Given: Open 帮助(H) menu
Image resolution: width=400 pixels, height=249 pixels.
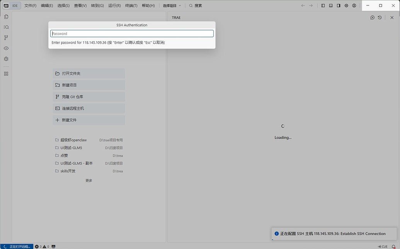Looking at the screenshot, I should point(148,6).
